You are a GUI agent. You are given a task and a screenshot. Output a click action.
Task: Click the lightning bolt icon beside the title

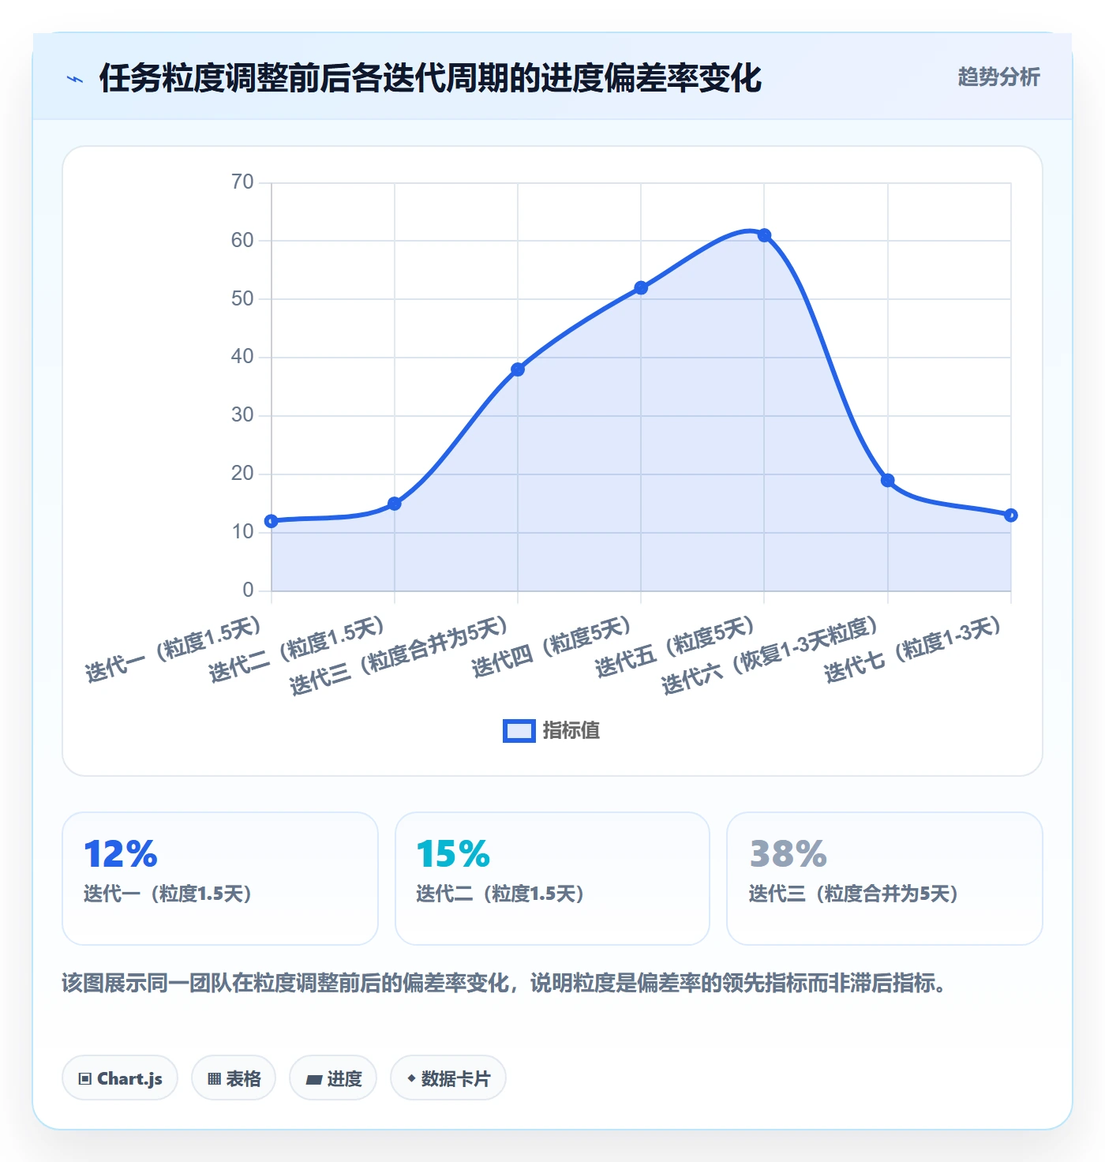pos(75,79)
